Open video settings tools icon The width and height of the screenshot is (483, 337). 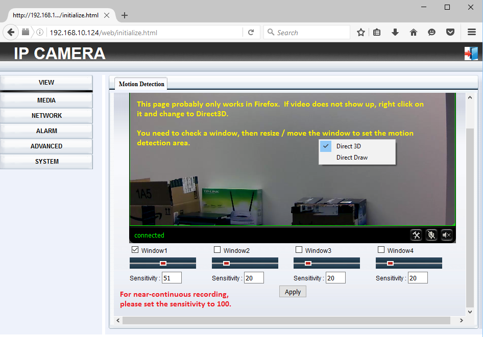pyautogui.click(x=417, y=235)
